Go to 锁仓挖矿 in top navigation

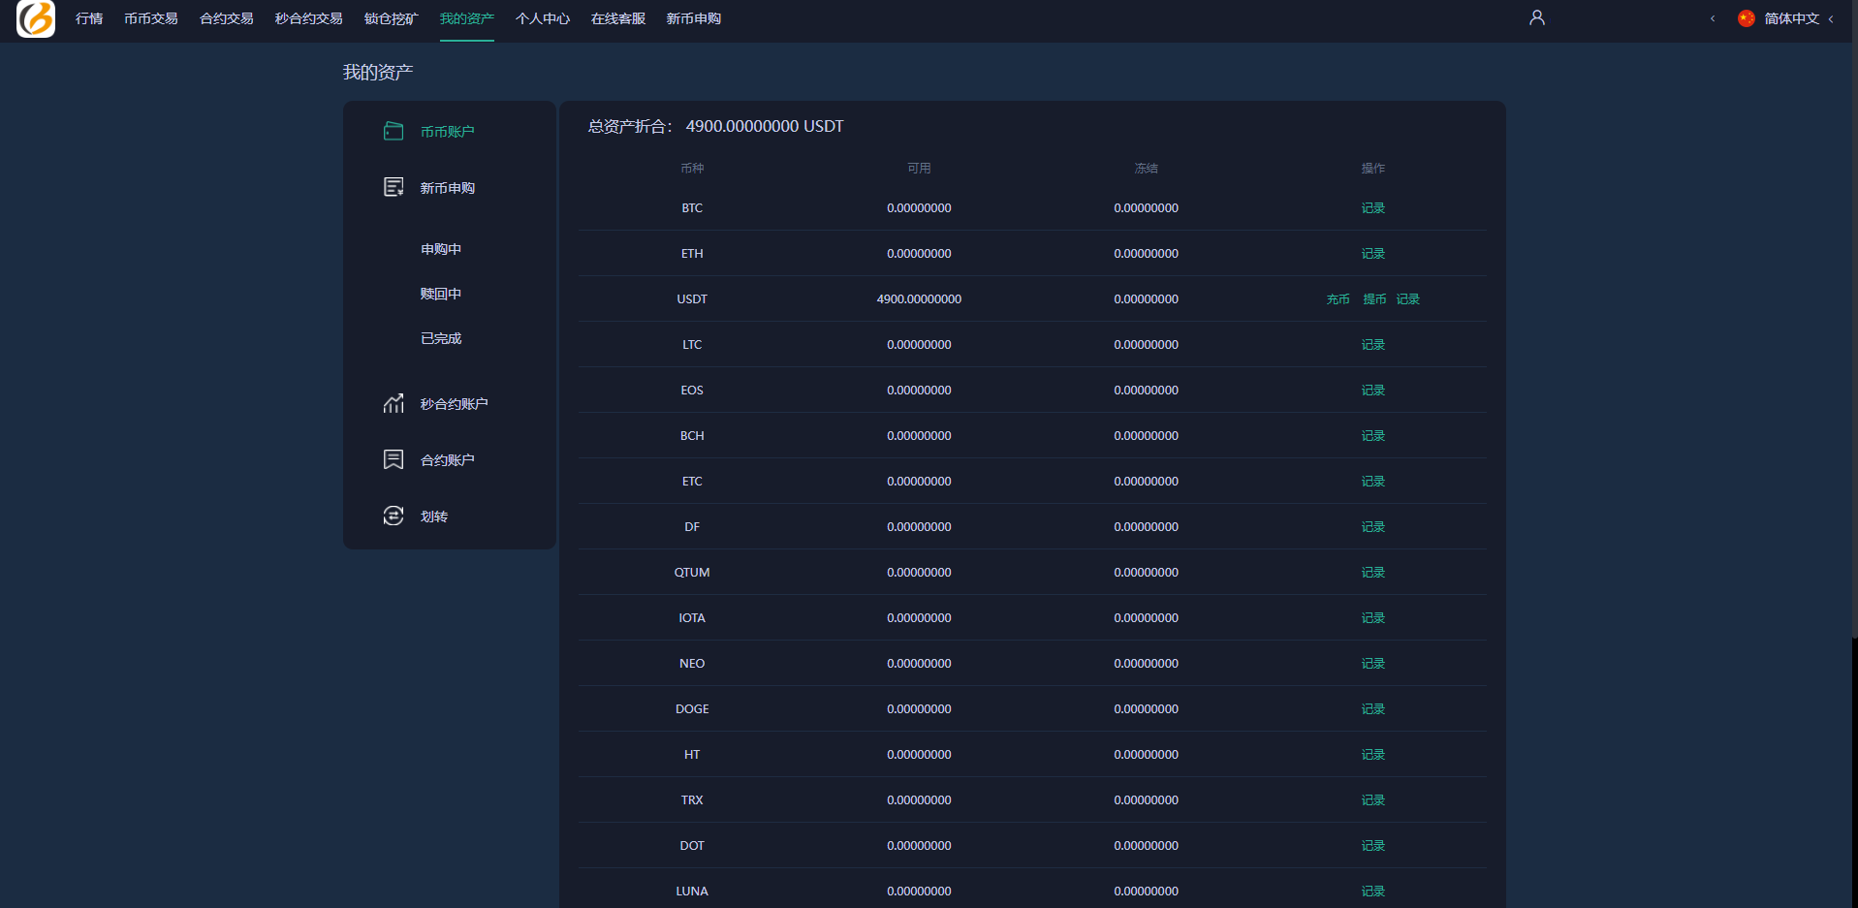tap(391, 18)
